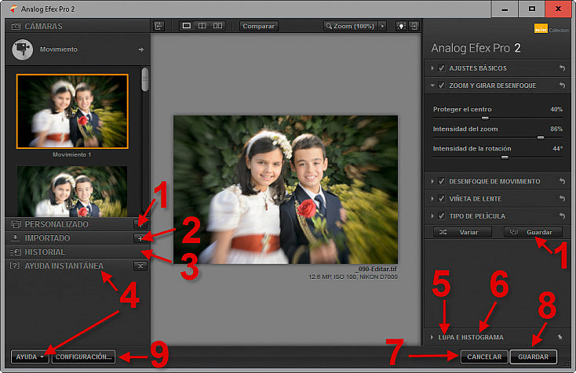Select side-by-side preview view icon
This screenshot has width=576, height=373.
(218, 26)
